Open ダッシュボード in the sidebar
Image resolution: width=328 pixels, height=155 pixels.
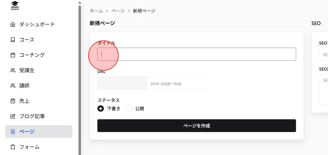(x=39, y=25)
